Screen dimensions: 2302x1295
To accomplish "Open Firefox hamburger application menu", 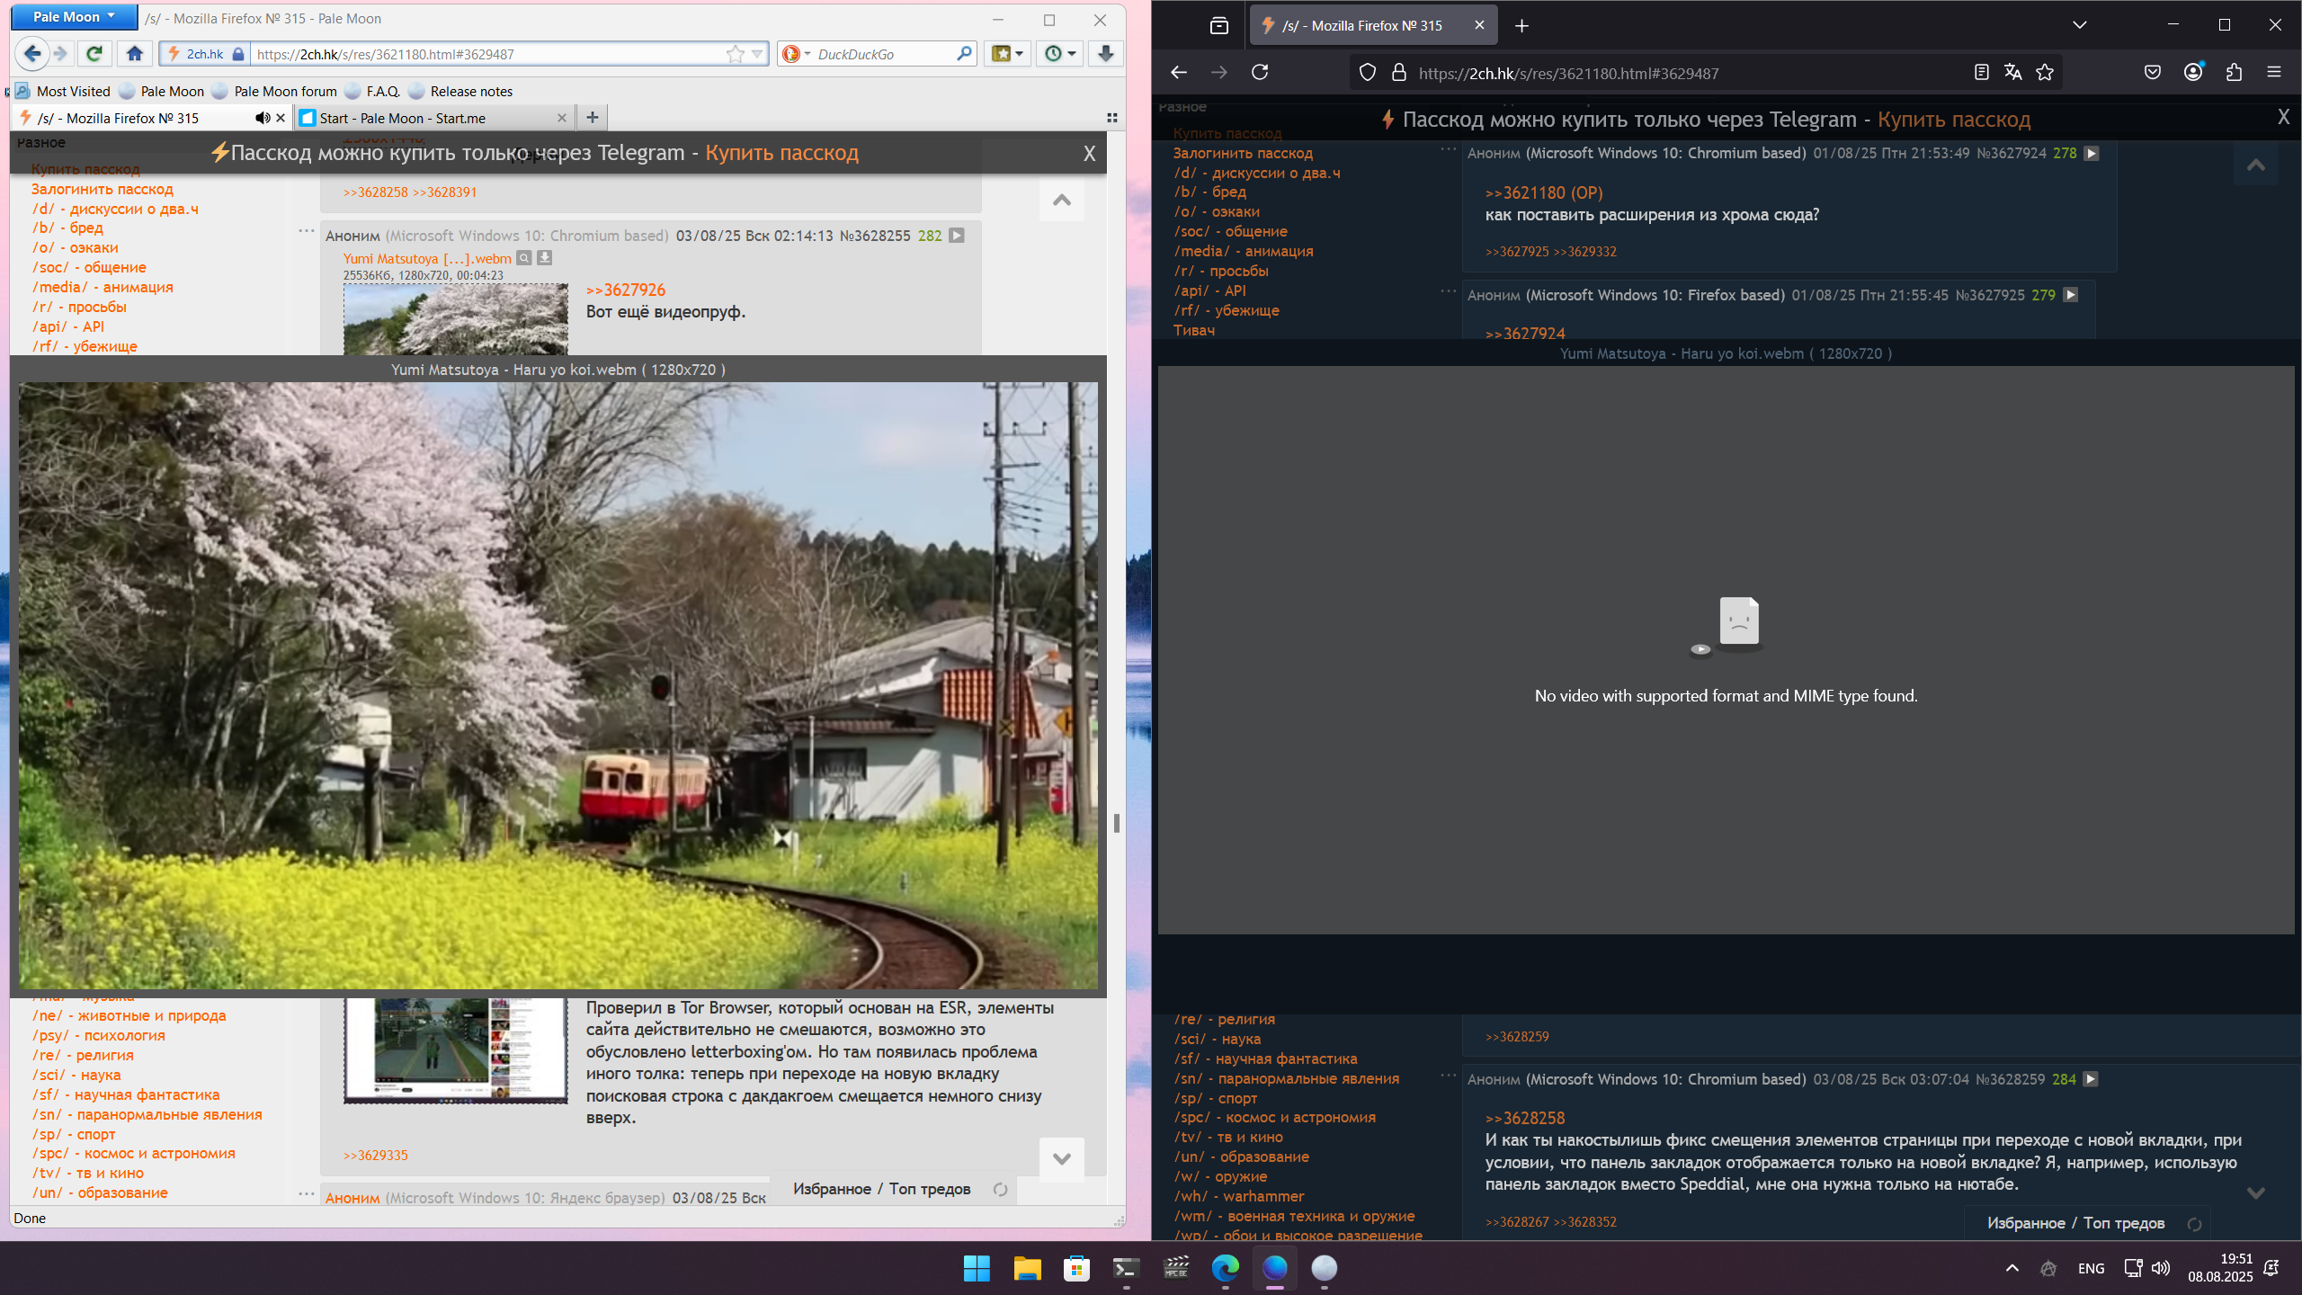I will pyautogui.click(x=2274, y=73).
